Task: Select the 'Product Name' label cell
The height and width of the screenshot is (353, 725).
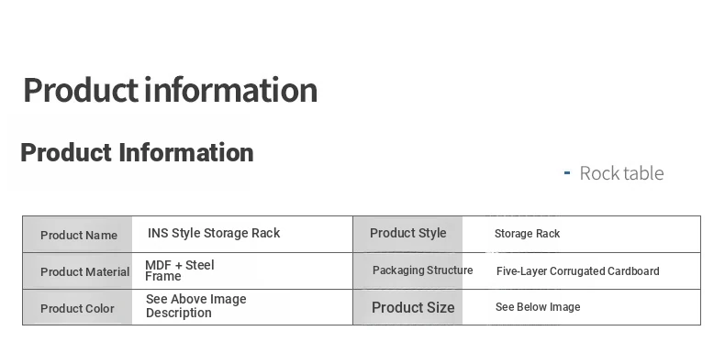Action: (x=77, y=234)
